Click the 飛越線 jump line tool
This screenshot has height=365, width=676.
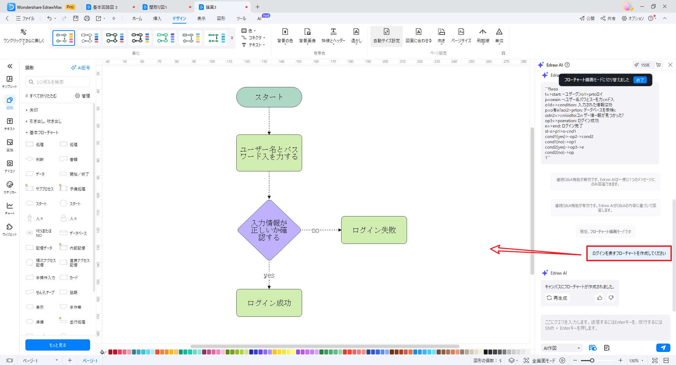pos(483,36)
